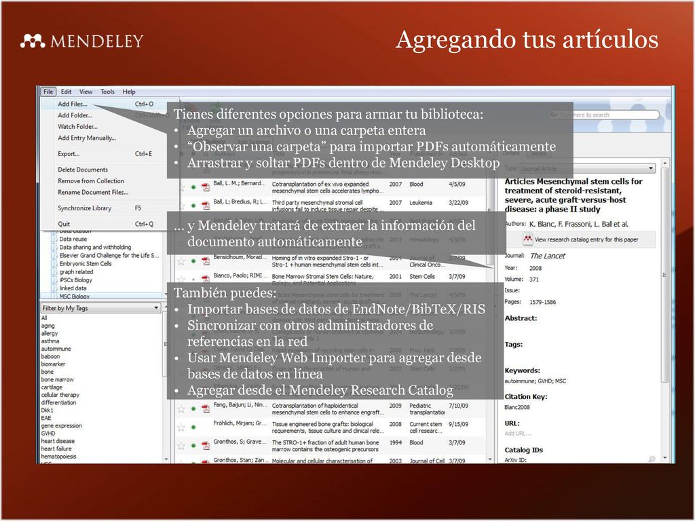
Task: Star the Gronthos, S; Grave article
Action: 181,446
